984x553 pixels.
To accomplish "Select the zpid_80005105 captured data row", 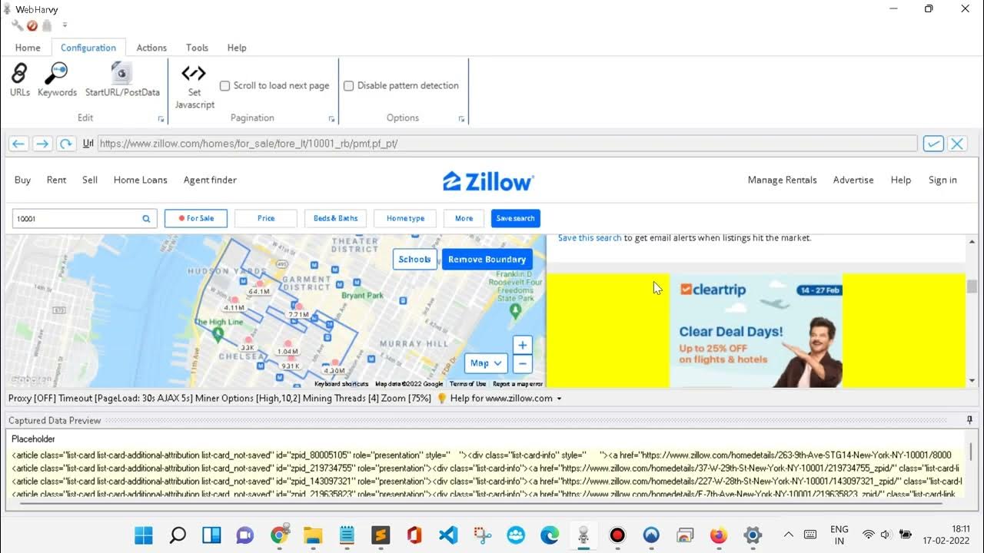I will (484, 455).
